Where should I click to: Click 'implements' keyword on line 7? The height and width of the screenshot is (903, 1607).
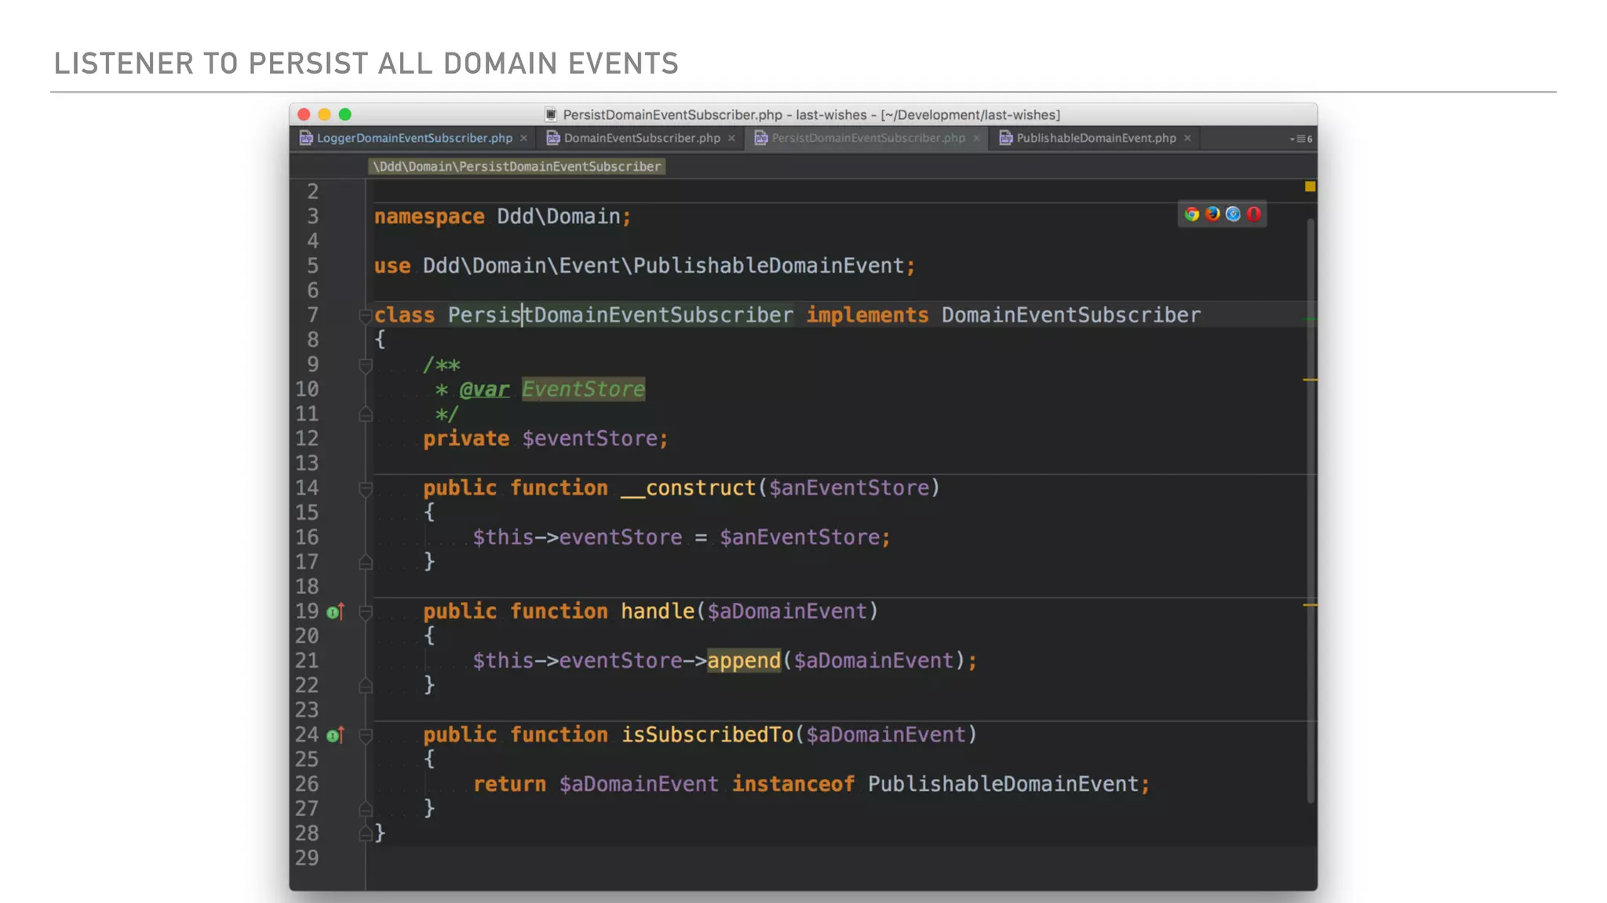[x=867, y=315]
